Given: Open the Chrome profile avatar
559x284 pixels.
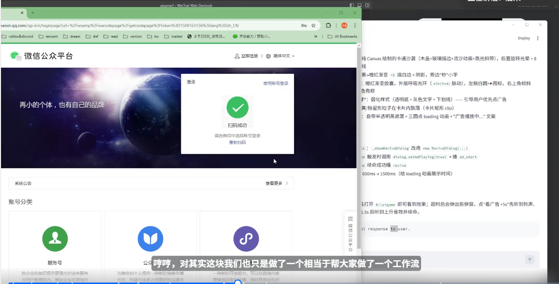Looking at the screenshot, I should (344, 26).
